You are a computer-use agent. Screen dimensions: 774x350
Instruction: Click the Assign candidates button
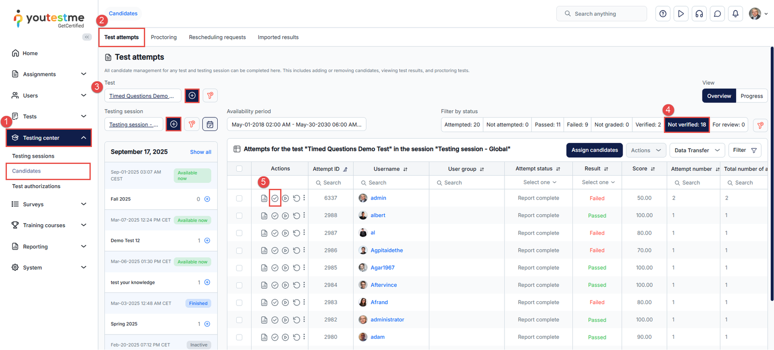595,150
